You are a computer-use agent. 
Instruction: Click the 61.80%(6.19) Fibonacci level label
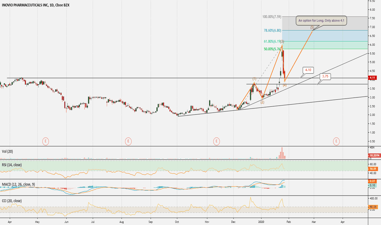pos(272,41)
